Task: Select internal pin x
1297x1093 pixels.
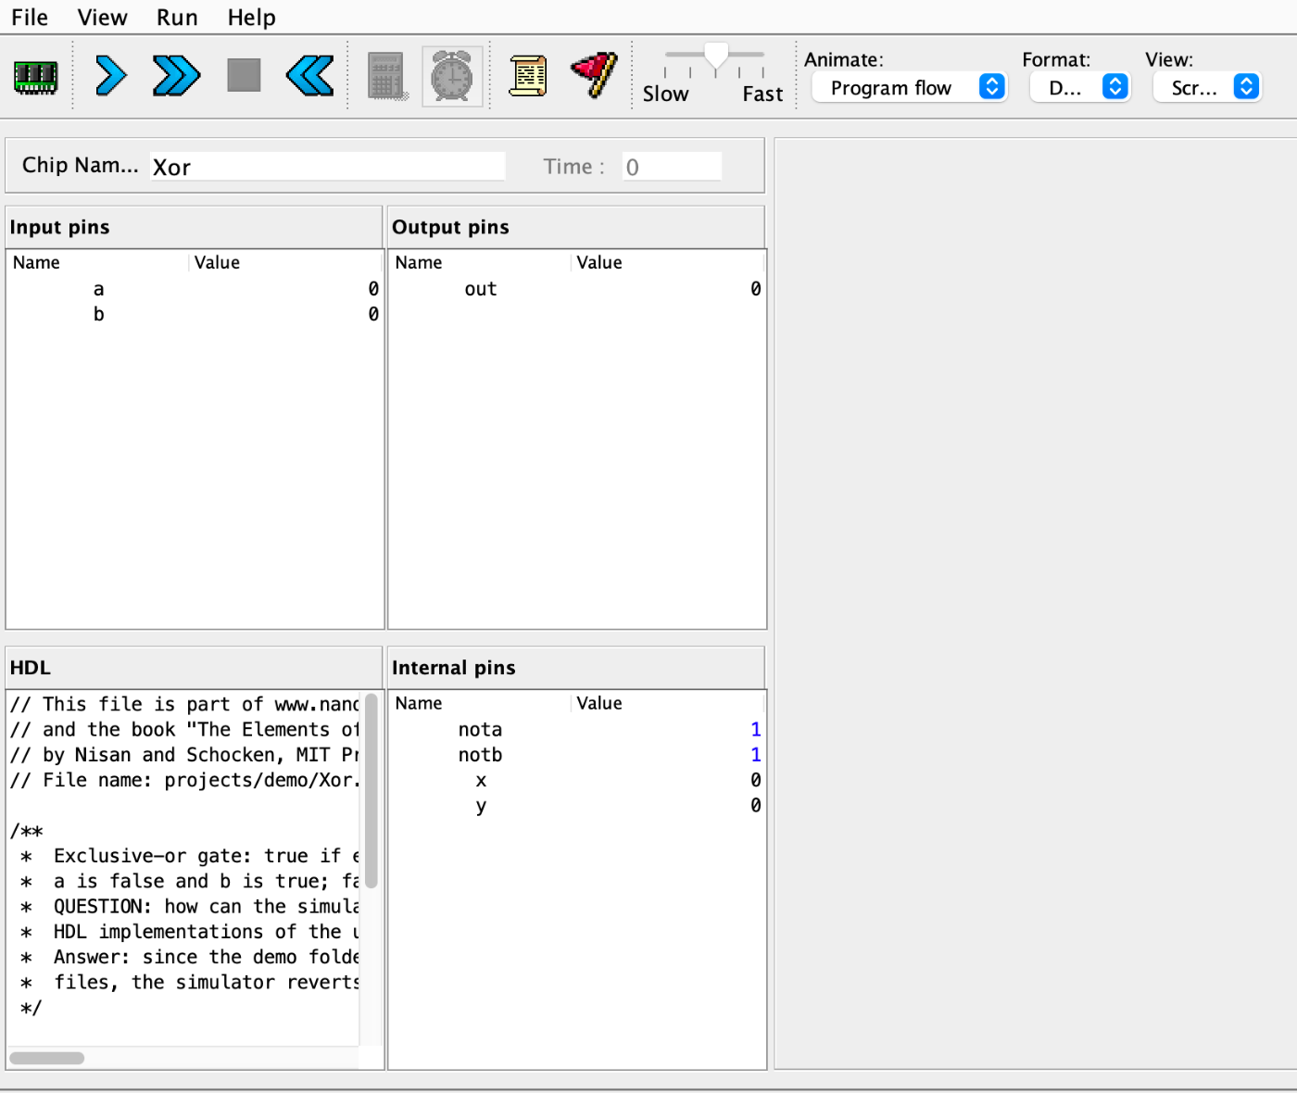Action: pos(481,780)
